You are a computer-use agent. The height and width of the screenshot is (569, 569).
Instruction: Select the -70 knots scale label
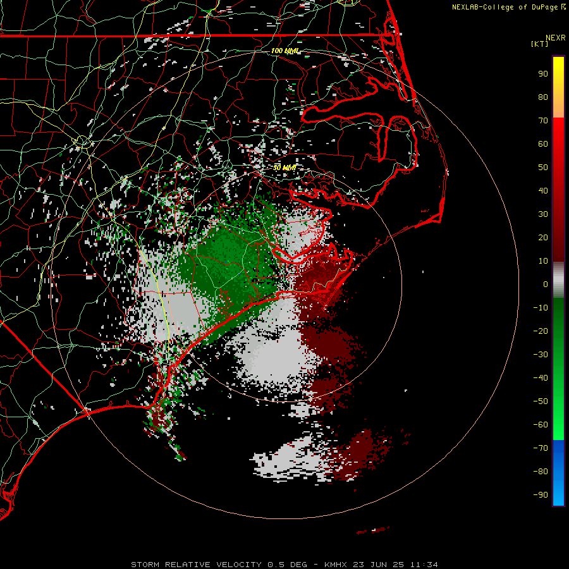[x=541, y=448]
